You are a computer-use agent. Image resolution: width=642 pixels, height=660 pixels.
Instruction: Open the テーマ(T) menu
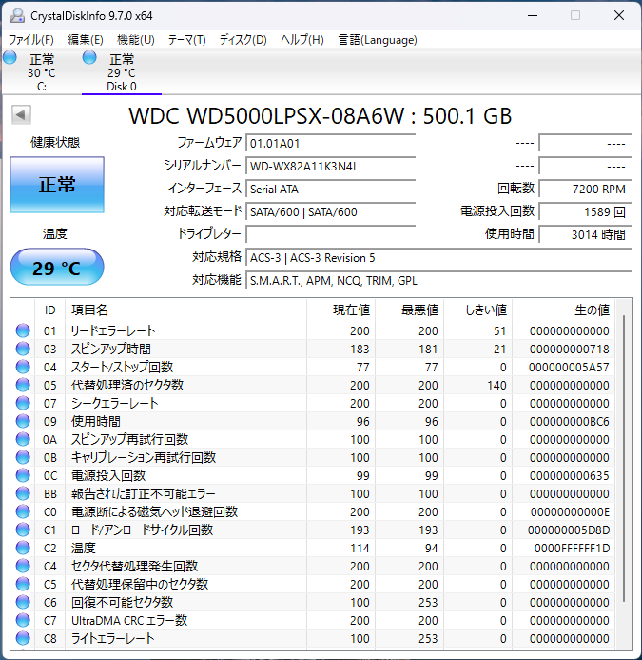click(187, 40)
